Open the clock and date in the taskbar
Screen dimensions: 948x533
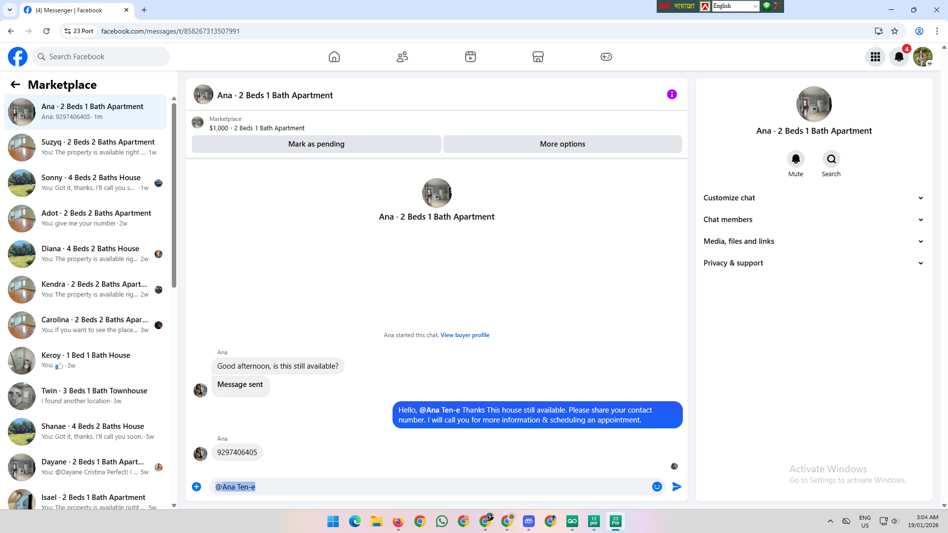[x=923, y=521]
